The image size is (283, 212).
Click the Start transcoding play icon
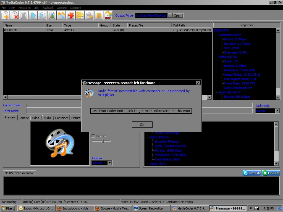click(x=33, y=15)
